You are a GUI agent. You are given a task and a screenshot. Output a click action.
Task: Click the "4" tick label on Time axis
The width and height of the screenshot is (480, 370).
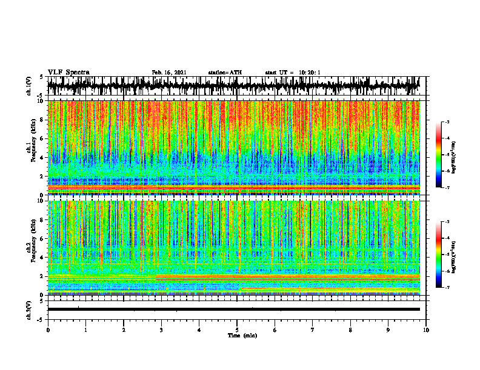(199, 330)
